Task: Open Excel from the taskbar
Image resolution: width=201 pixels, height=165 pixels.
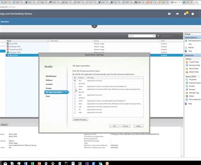Action: click(33, 163)
